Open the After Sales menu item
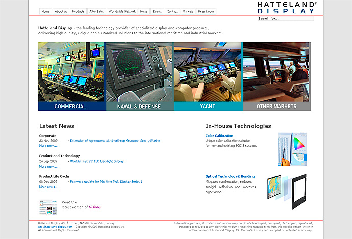 pyautogui.click(x=96, y=11)
